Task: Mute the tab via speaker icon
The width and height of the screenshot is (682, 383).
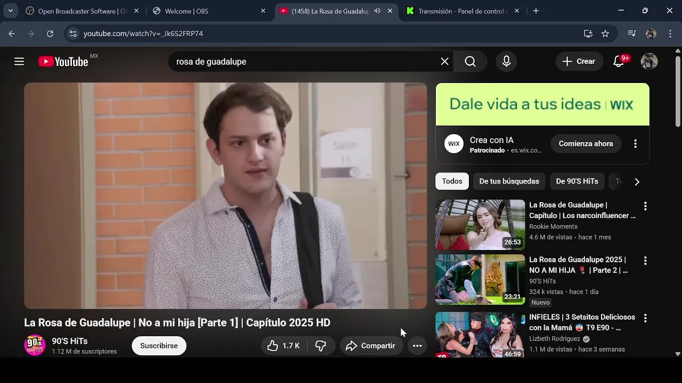Action: 377,11
